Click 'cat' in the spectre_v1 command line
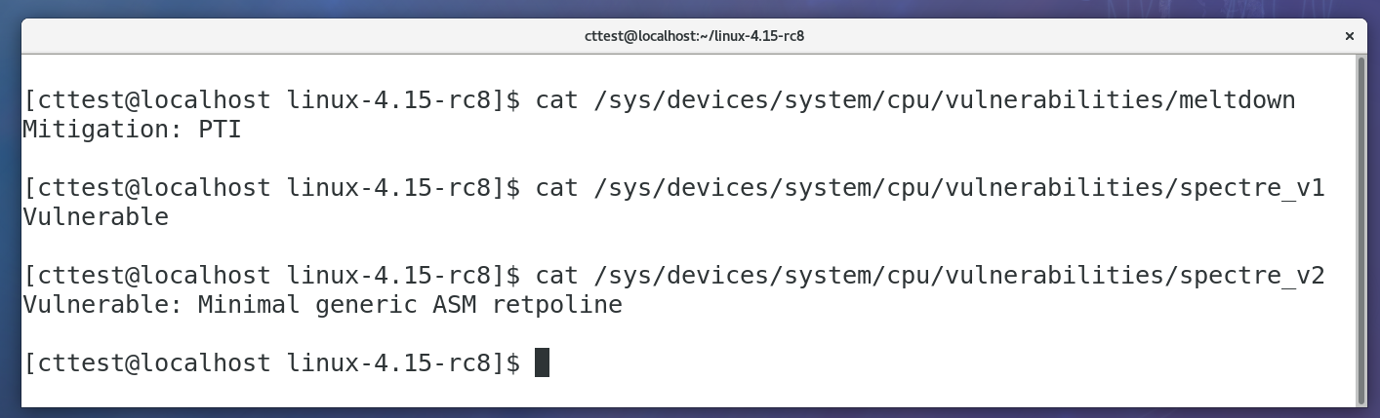The image size is (1380, 418). pos(556,187)
